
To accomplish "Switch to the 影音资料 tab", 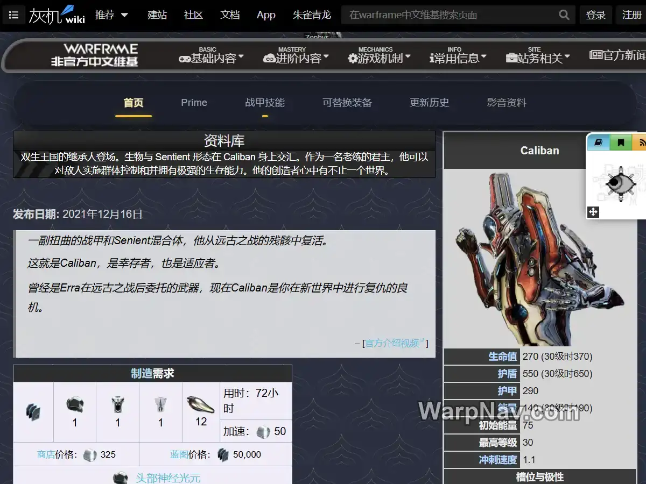I will (x=507, y=103).
